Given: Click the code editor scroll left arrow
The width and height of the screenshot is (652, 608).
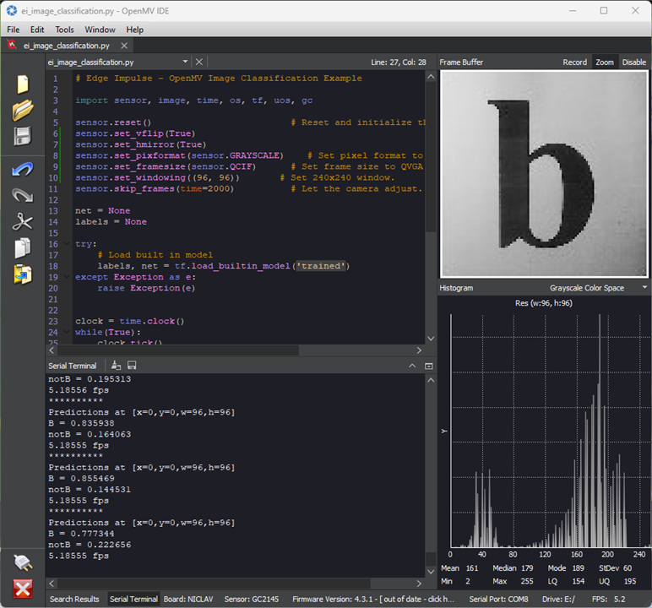Looking at the screenshot, I should tap(52, 350).
